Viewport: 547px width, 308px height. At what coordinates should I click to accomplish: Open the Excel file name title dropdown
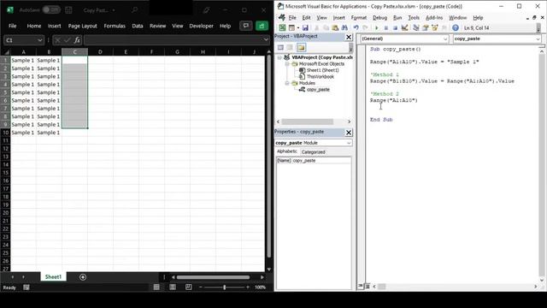[114, 10]
